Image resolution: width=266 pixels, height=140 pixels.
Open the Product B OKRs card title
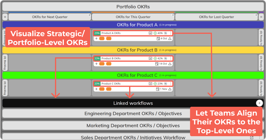pyautogui.click(x=111, y=59)
